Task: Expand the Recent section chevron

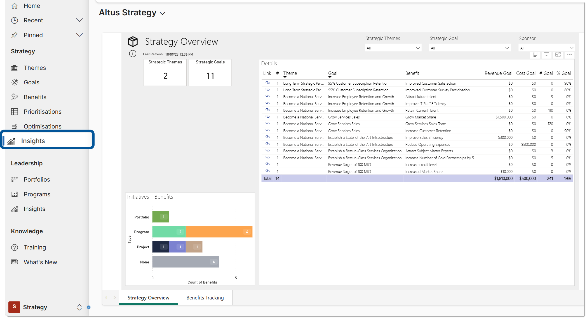Action: (79, 20)
